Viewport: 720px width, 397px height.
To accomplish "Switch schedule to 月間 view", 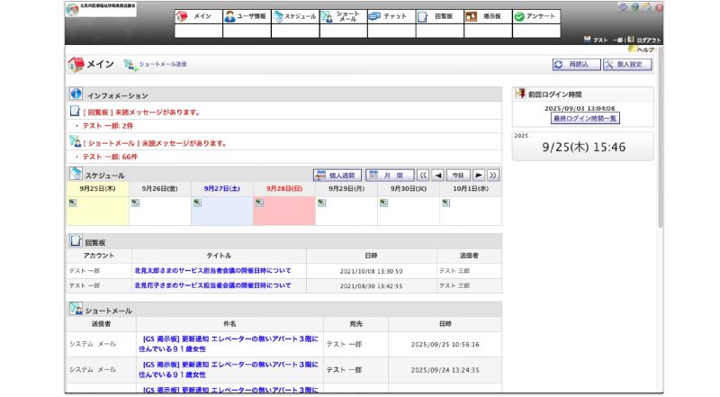I will [x=390, y=176].
